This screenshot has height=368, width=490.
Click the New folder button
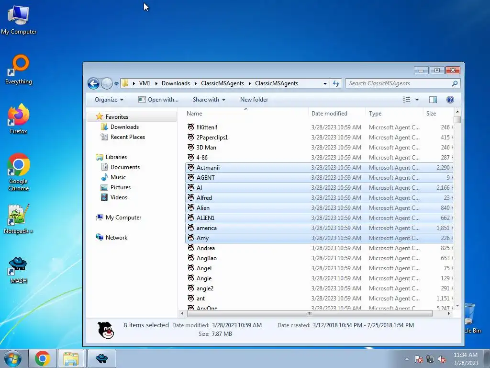(x=254, y=100)
